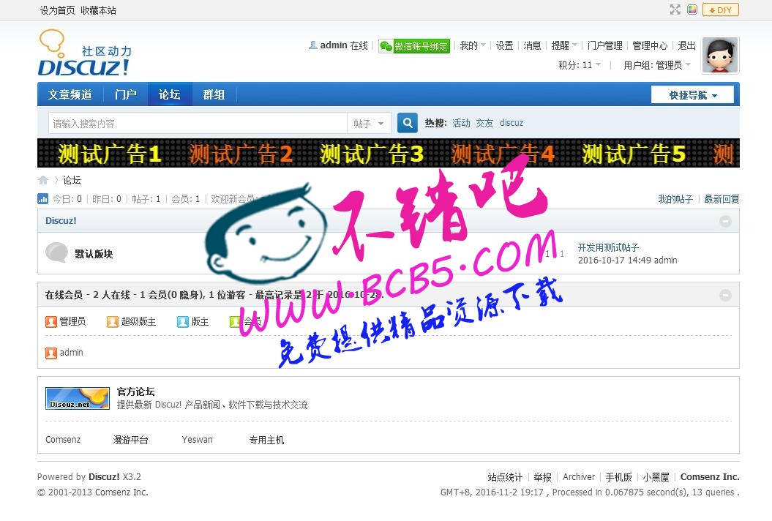Expand the 我的 dropdown
This screenshot has width=772, height=521.
pyautogui.click(x=472, y=46)
